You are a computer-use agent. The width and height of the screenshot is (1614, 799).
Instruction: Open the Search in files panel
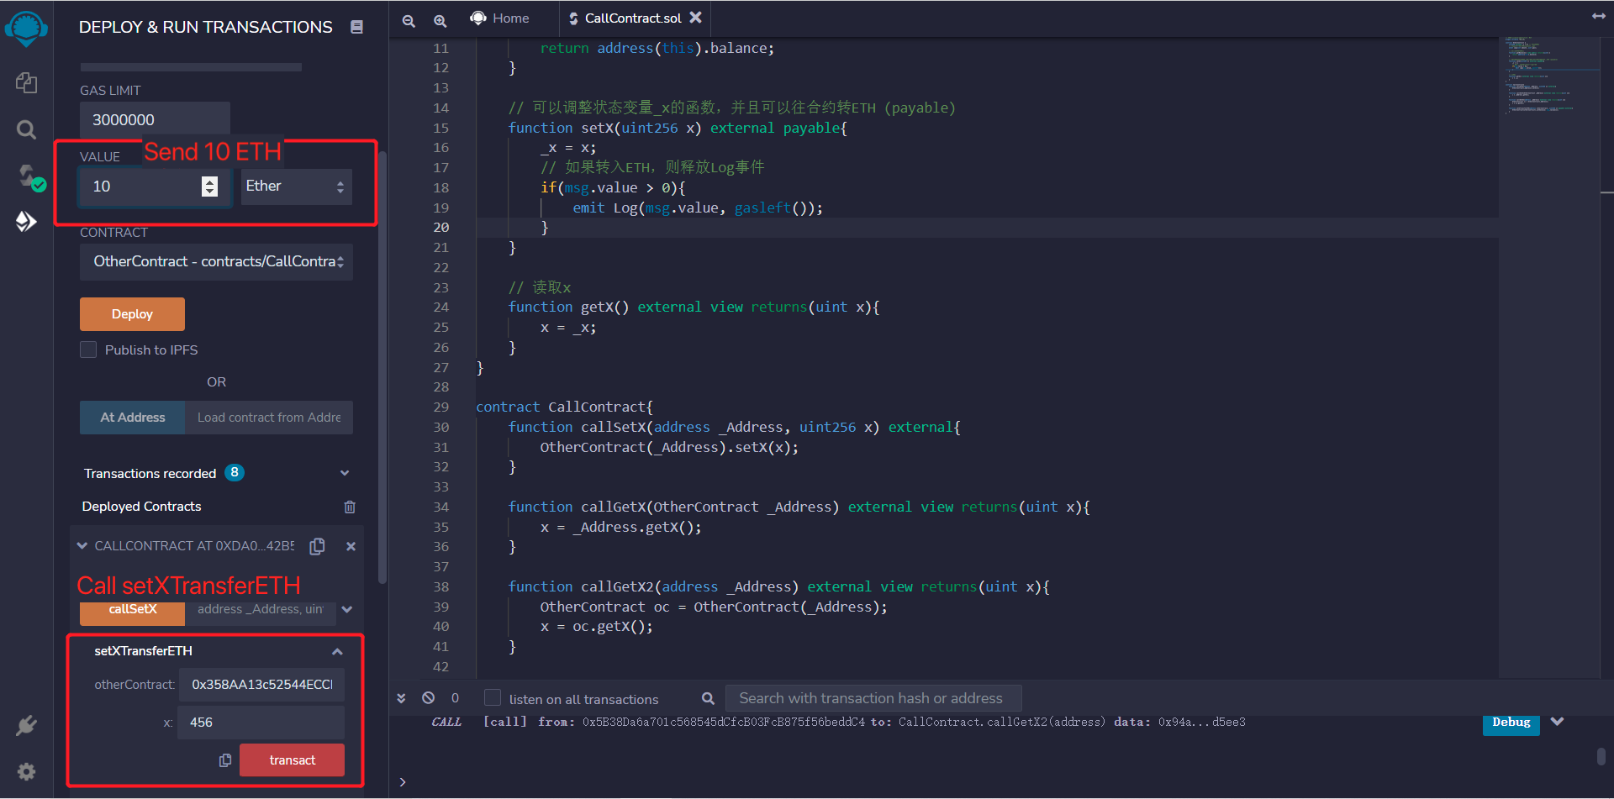26,129
